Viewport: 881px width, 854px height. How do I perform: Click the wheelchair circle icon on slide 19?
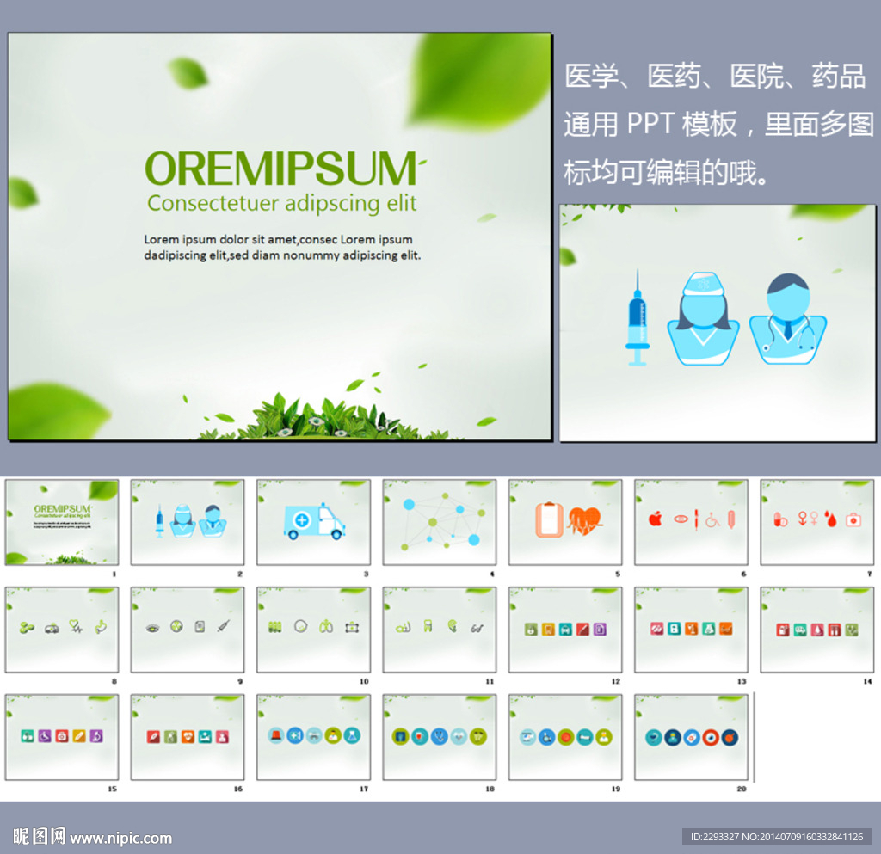546,737
